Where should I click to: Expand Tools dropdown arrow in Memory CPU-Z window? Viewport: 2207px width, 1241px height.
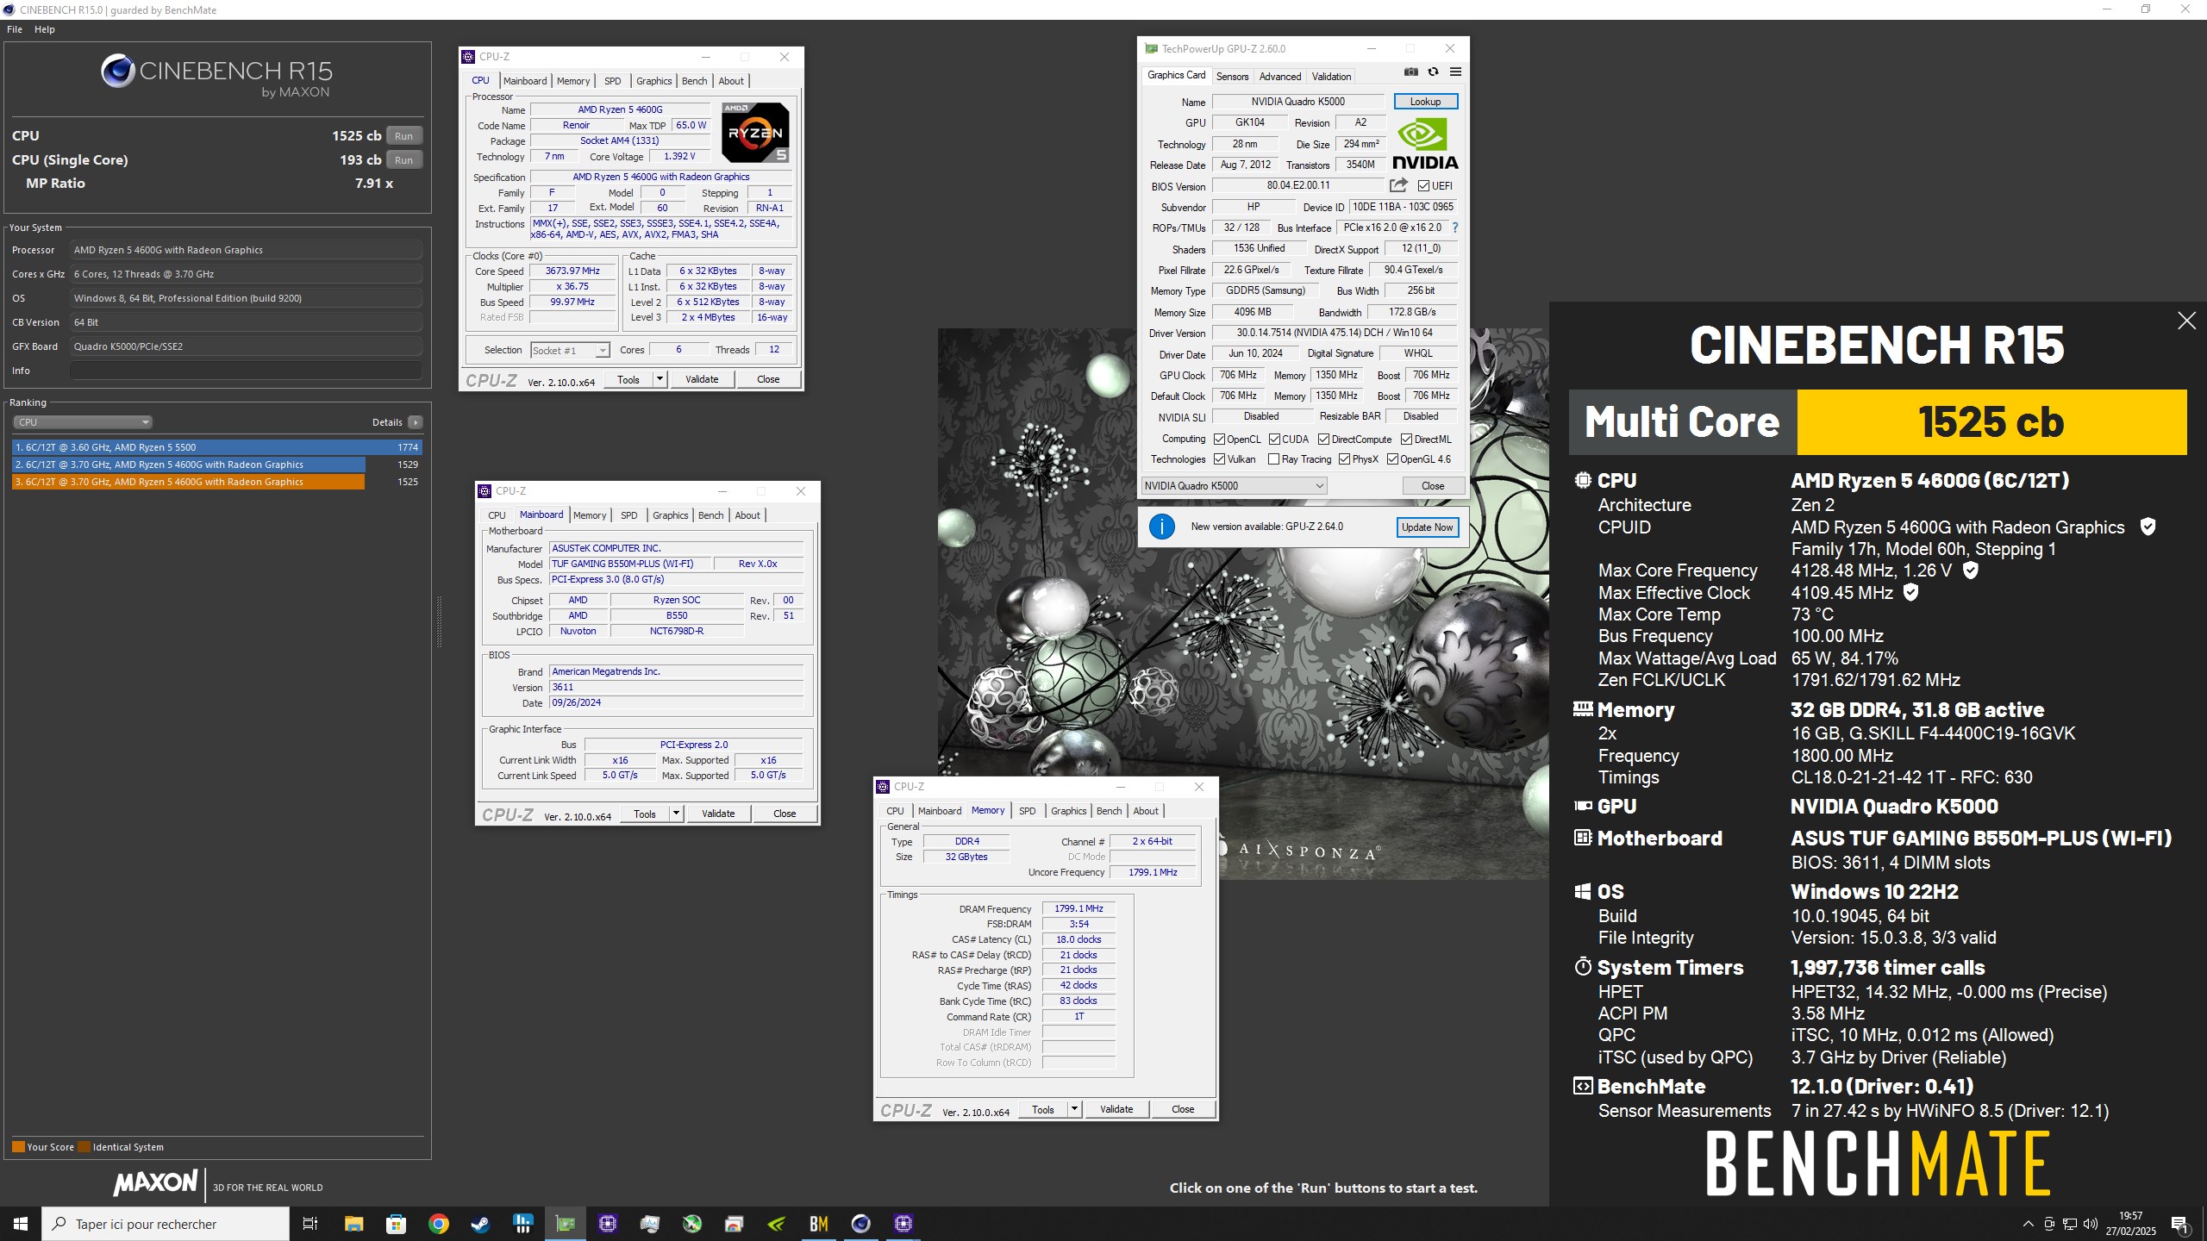[1074, 1109]
